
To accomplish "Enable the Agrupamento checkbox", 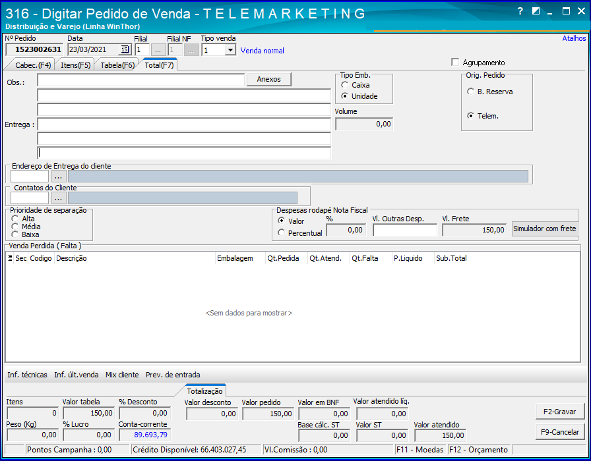I will coord(455,62).
